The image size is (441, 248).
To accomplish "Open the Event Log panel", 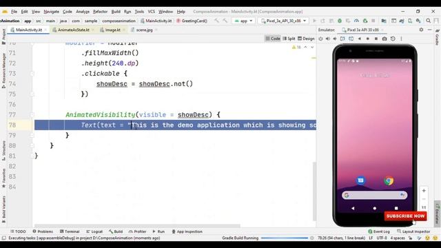I will click(379, 231).
